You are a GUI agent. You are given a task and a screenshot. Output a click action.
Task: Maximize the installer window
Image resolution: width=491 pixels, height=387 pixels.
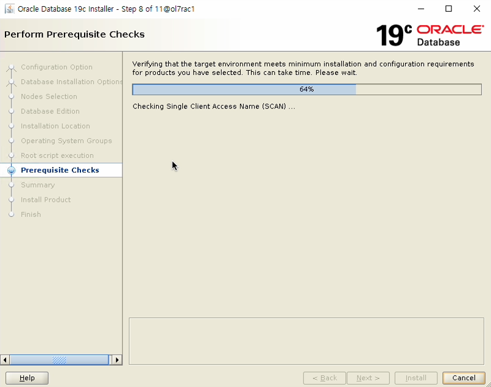(448, 9)
